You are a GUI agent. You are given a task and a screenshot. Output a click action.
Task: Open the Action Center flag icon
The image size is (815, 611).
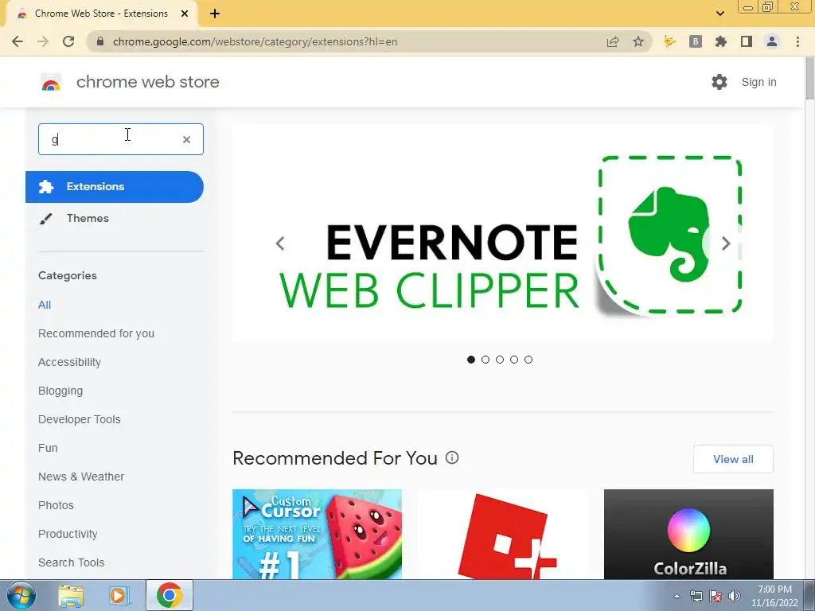pos(716,596)
